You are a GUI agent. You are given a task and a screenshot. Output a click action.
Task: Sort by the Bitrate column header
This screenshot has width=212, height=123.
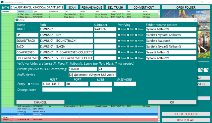pyautogui.click(x=150, y=12)
